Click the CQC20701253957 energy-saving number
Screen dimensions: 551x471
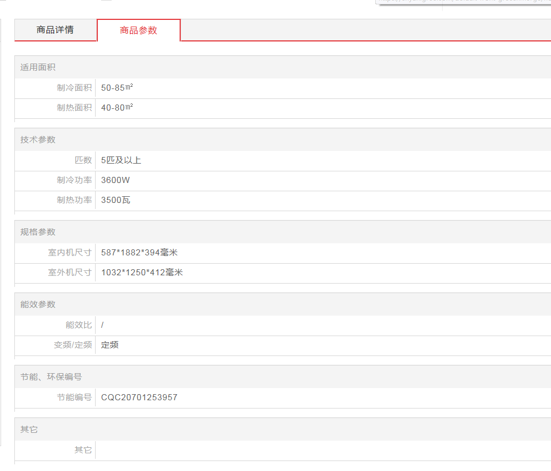(x=139, y=397)
